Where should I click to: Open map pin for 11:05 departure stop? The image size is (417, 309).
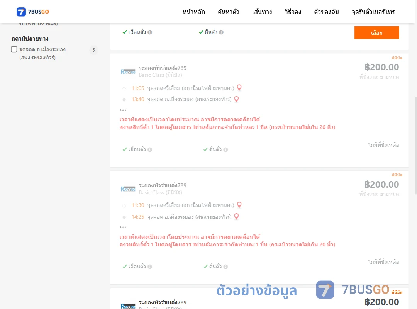[x=239, y=88]
